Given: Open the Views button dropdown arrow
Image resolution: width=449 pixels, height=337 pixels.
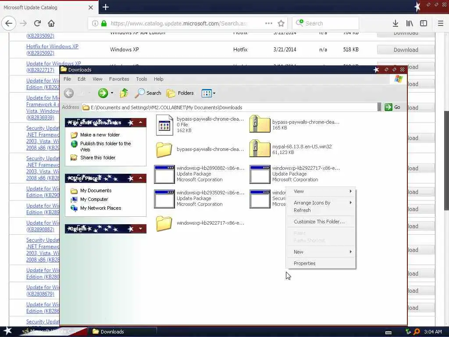Looking at the screenshot, I should [x=214, y=93].
